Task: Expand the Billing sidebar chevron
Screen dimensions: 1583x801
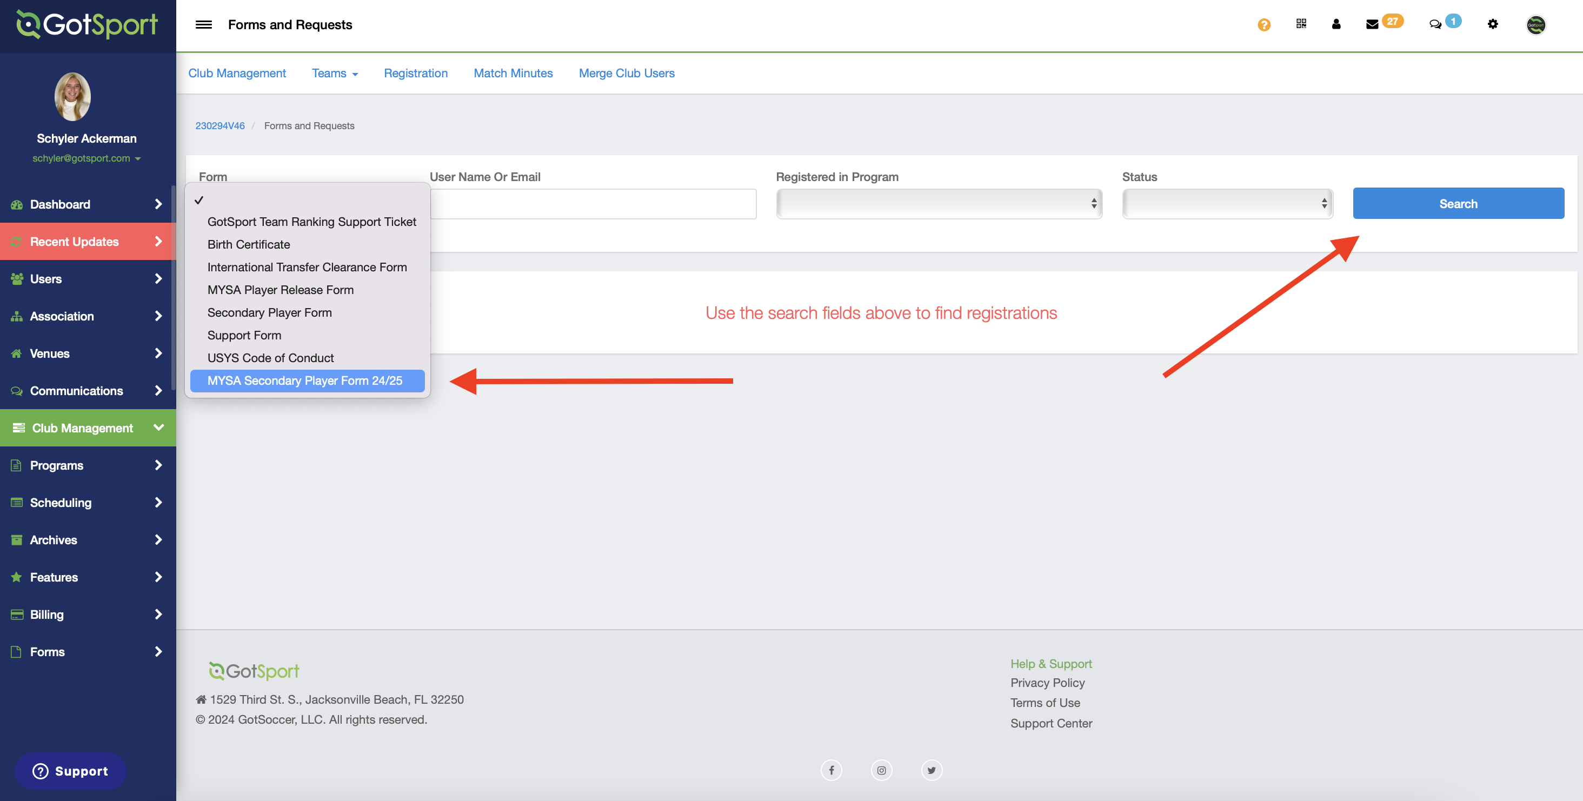Action: tap(158, 615)
